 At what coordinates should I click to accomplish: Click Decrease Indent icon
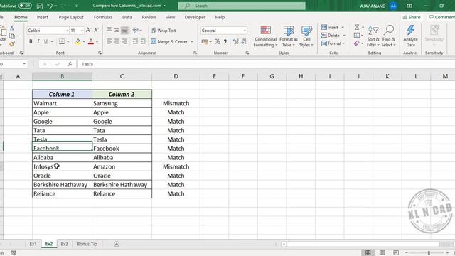point(135,41)
